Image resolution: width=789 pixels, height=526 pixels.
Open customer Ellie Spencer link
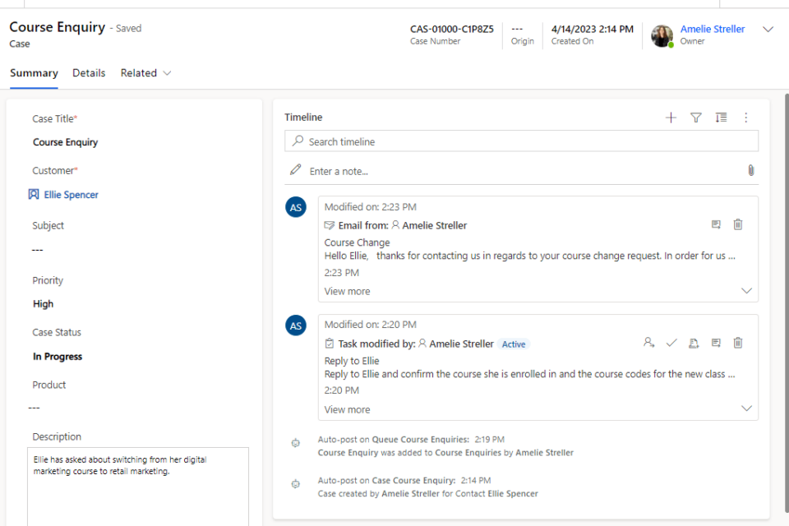coord(71,195)
